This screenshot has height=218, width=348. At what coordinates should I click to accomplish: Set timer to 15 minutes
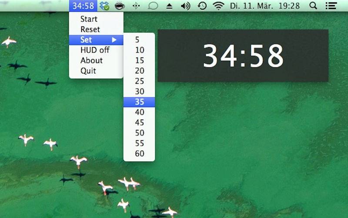pos(139,61)
